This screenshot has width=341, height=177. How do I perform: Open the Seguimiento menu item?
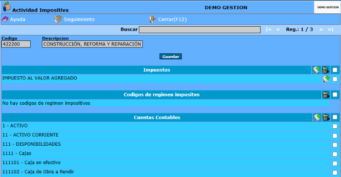pos(79,19)
